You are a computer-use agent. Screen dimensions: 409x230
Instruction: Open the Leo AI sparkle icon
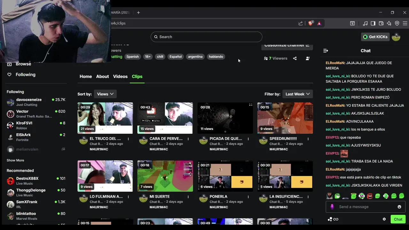tap(389, 23)
